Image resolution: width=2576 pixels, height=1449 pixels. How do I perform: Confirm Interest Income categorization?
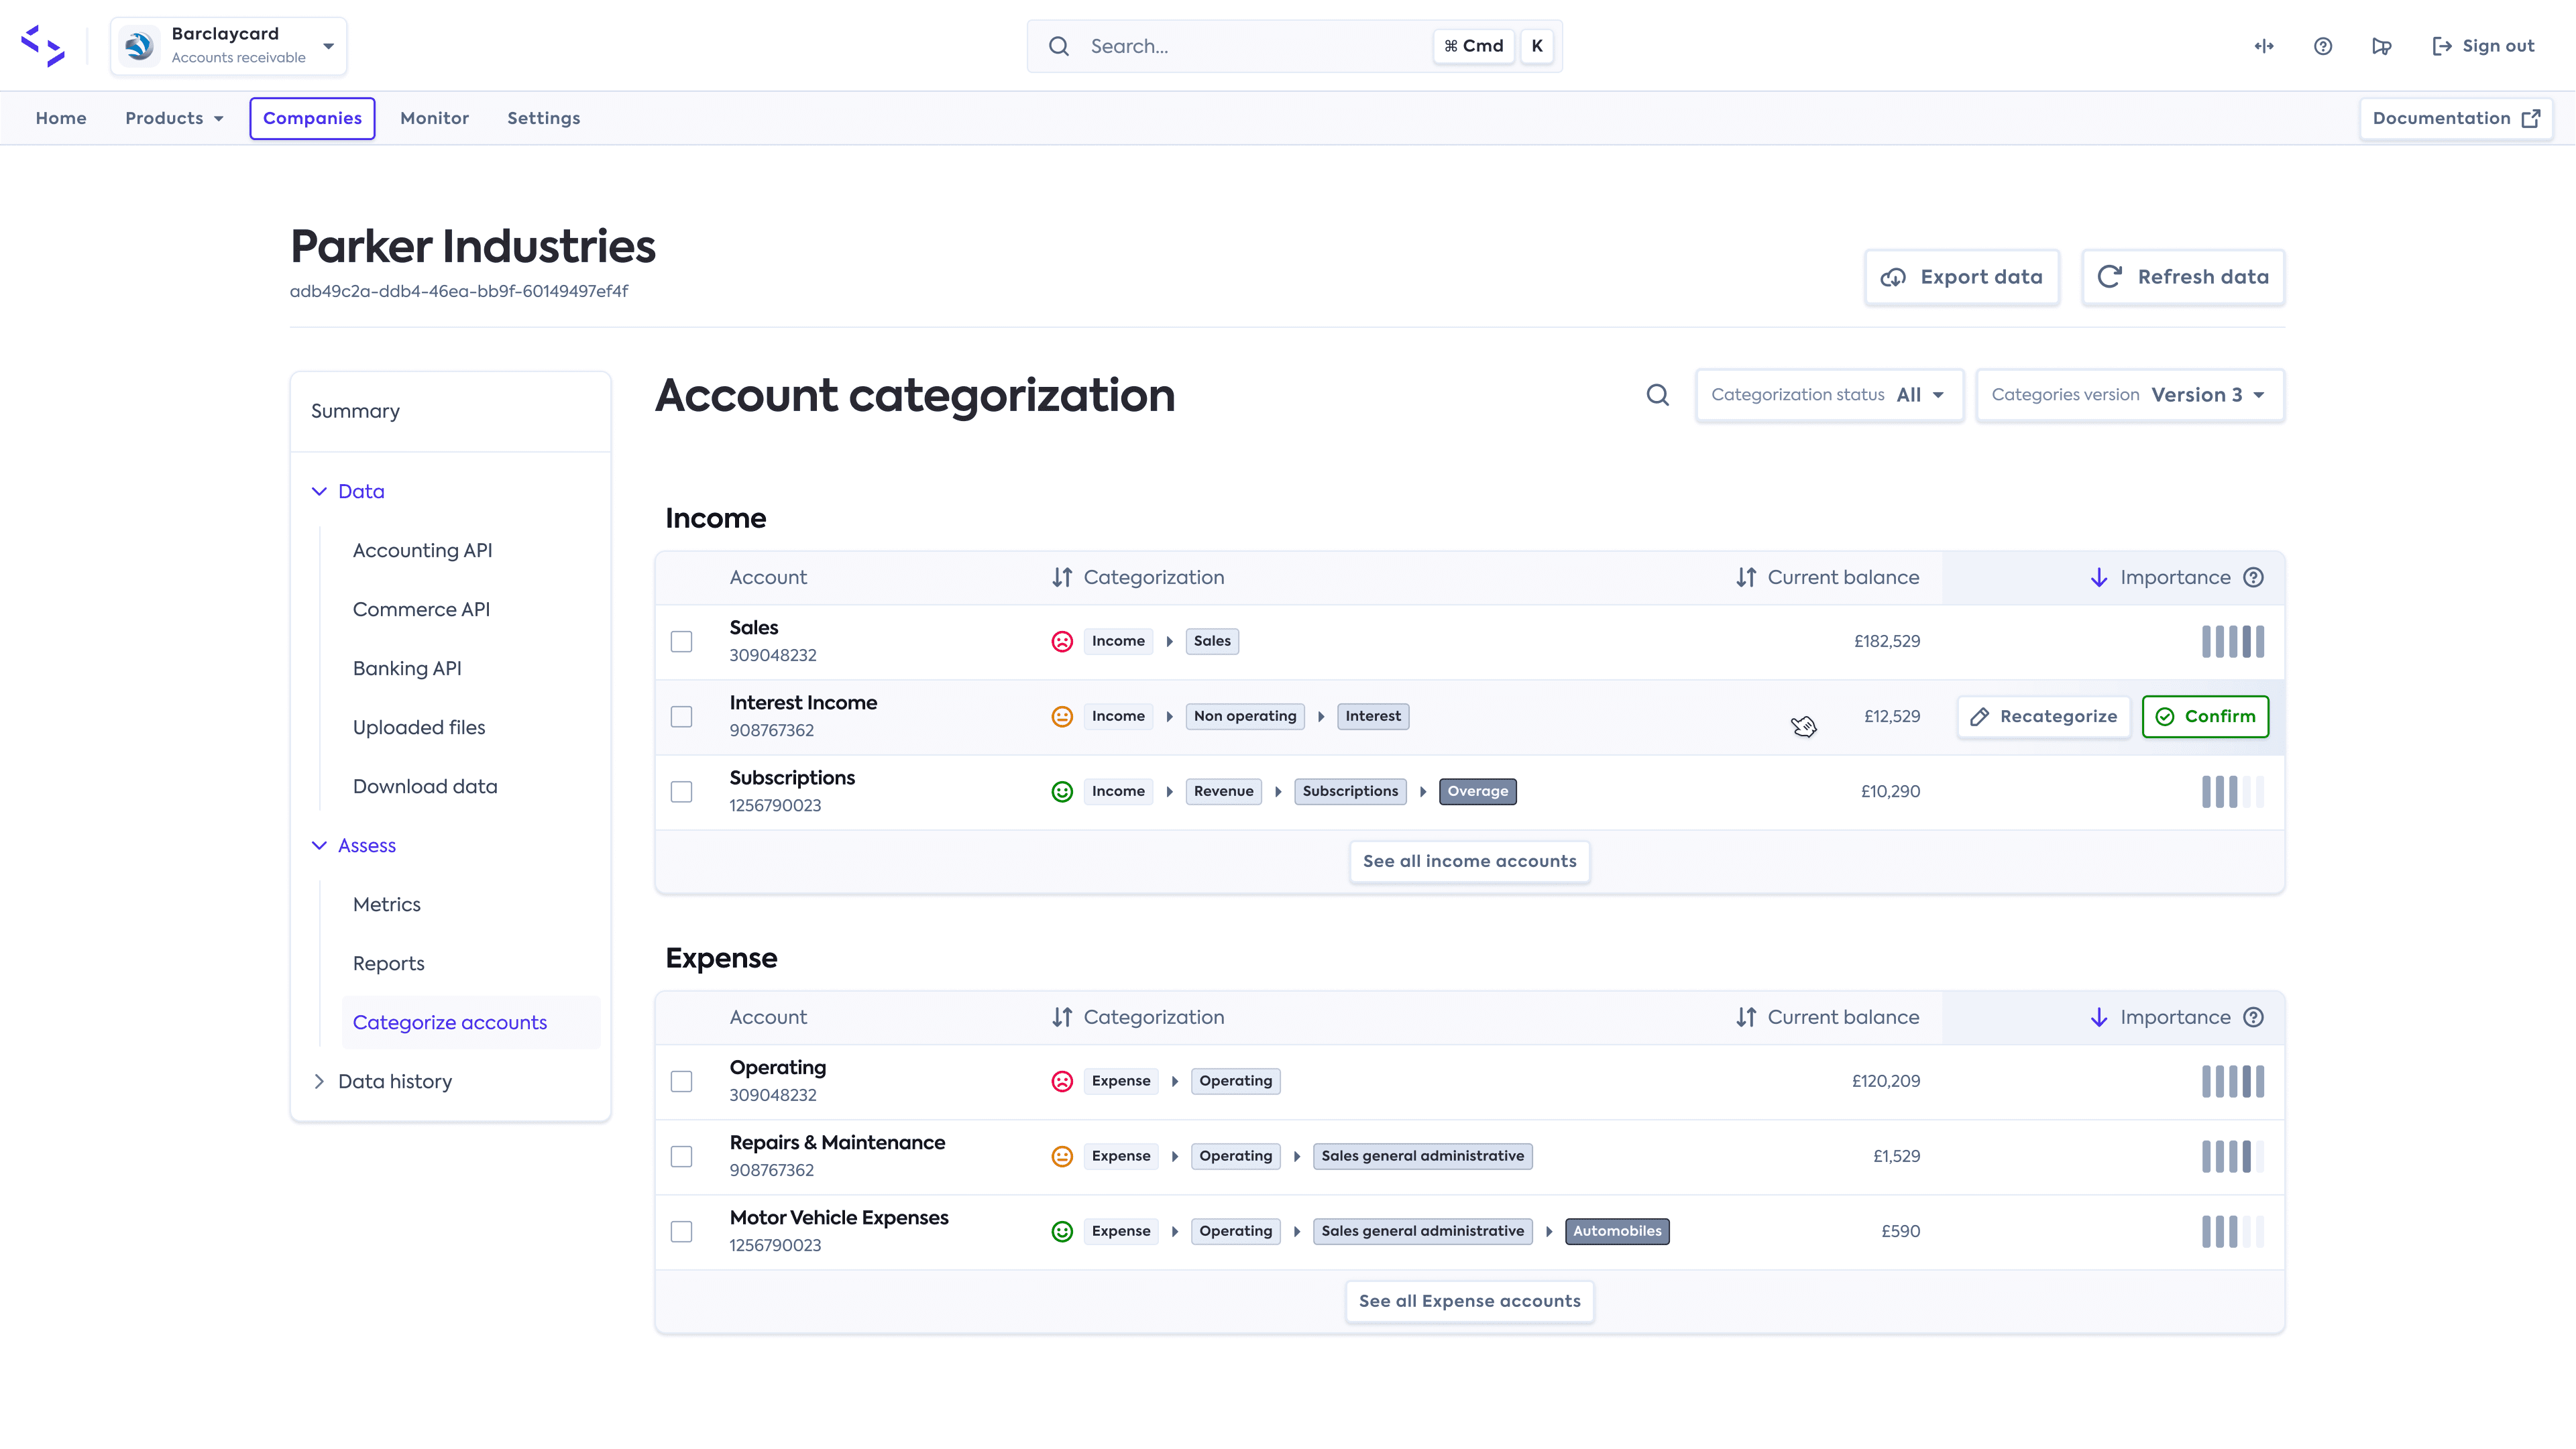(x=2205, y=716)
